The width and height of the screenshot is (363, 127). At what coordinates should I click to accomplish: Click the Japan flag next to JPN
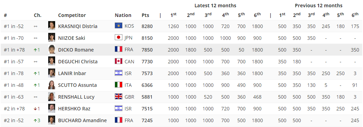pyautogui.click(x=119, y=37)
